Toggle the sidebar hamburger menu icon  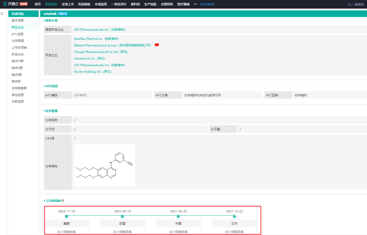click(x=2, y=14)
